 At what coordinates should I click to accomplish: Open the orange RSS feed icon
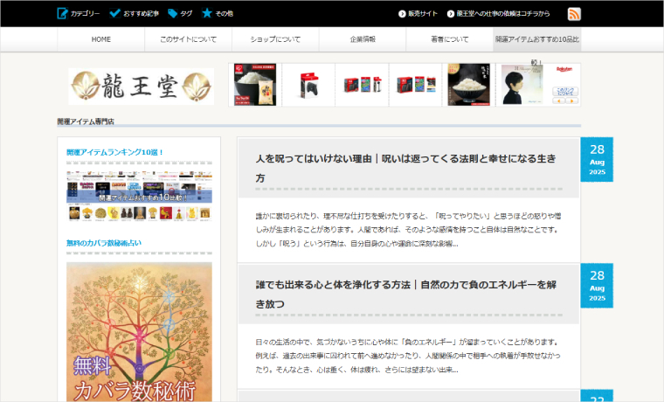574,14
